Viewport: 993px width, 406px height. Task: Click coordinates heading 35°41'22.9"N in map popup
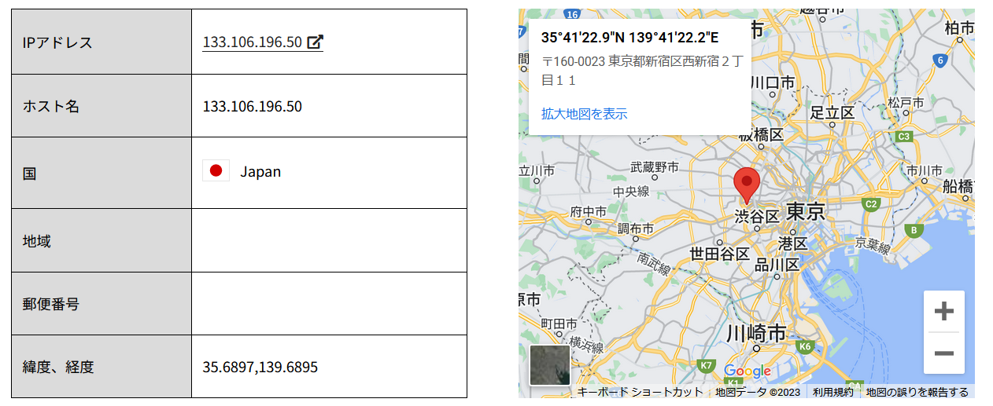click(583, 37)
